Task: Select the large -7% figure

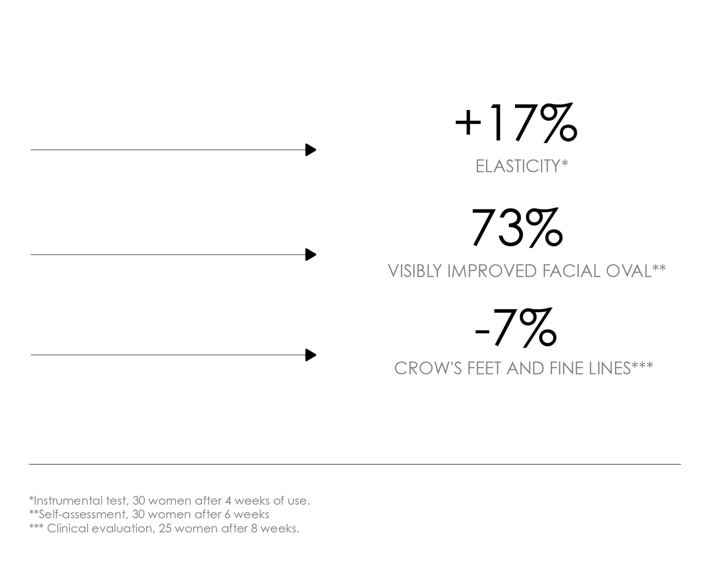Action: click(x=516, y=327)
